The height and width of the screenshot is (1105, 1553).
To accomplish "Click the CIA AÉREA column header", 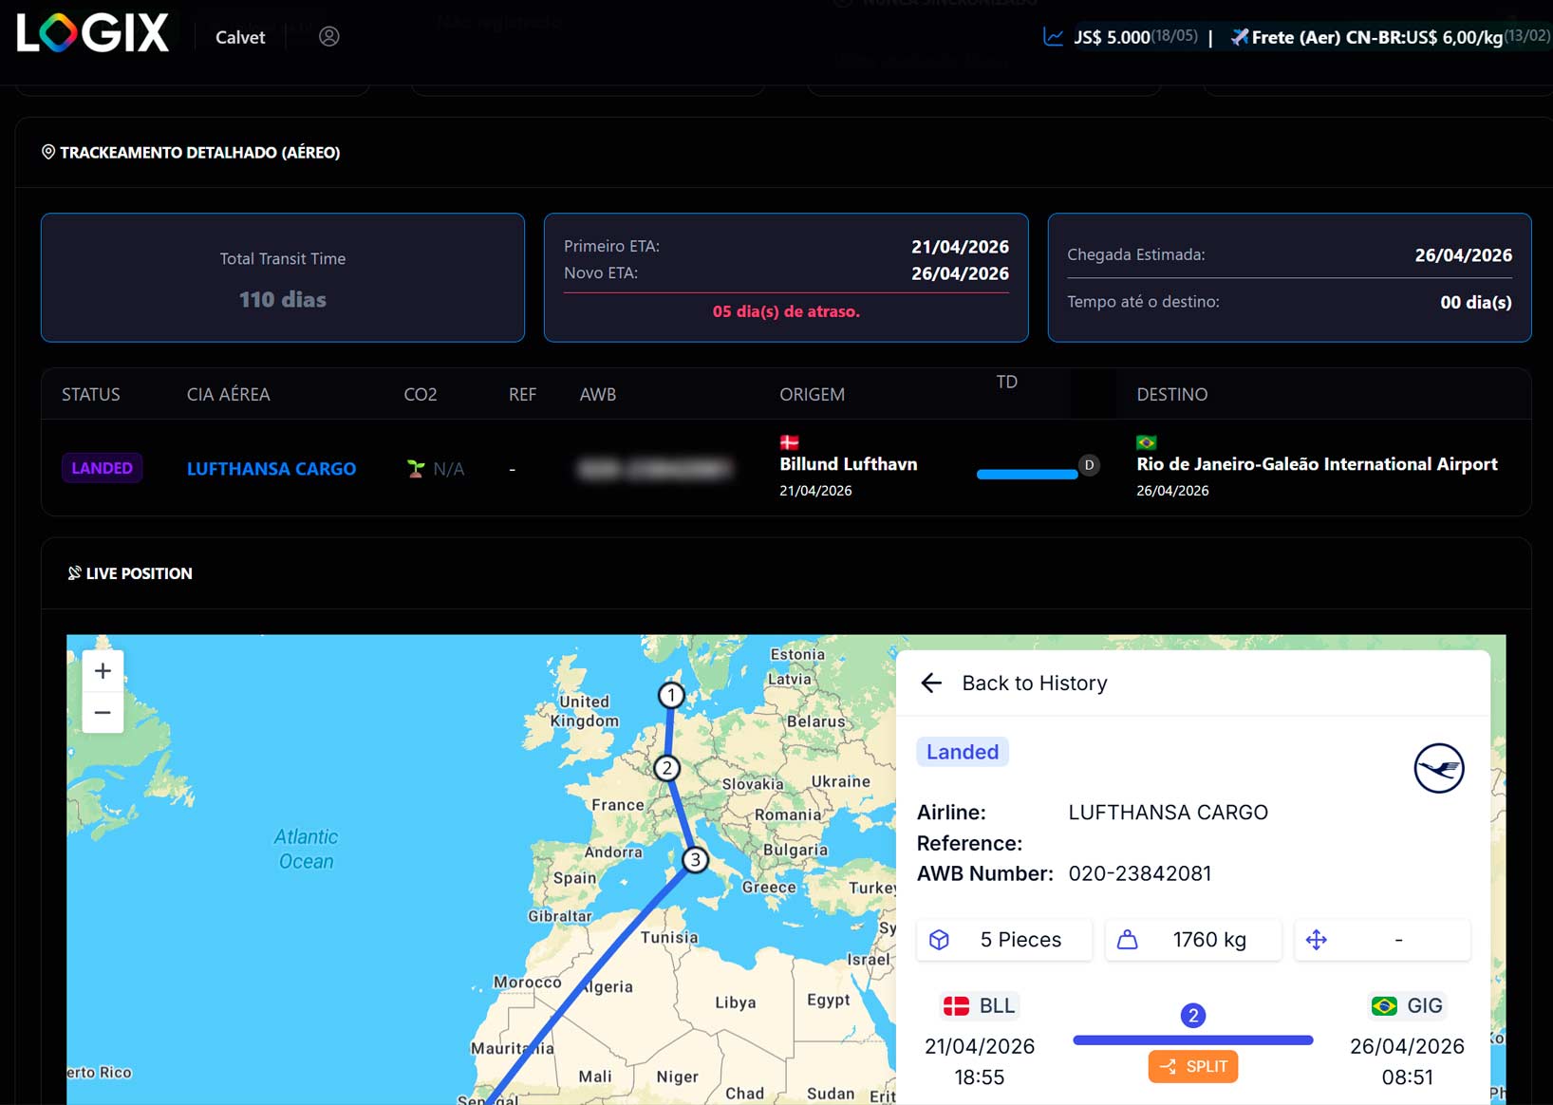I will (228, 394).
